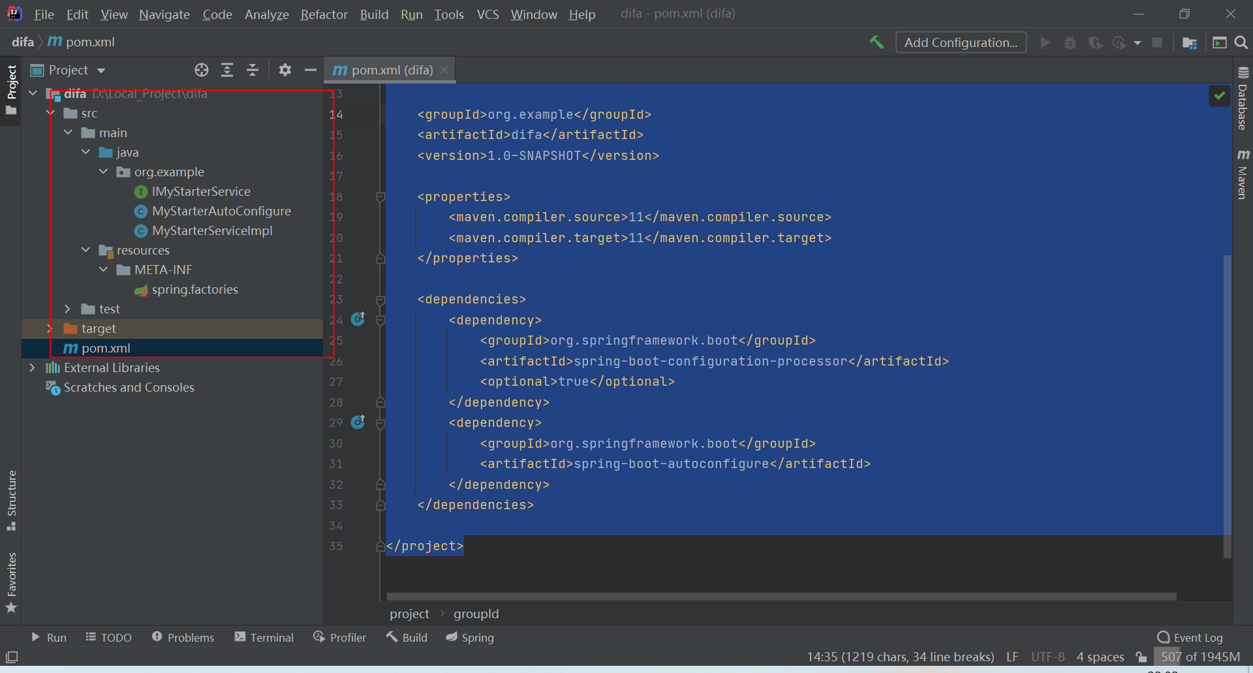The image size is (1253, 673).
Task: Expand the test folder
Action: [x=68, y=308]
